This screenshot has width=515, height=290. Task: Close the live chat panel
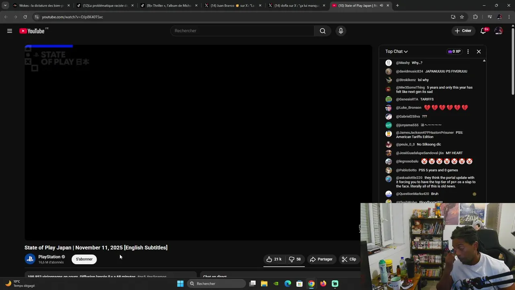[x=479, y=52]
